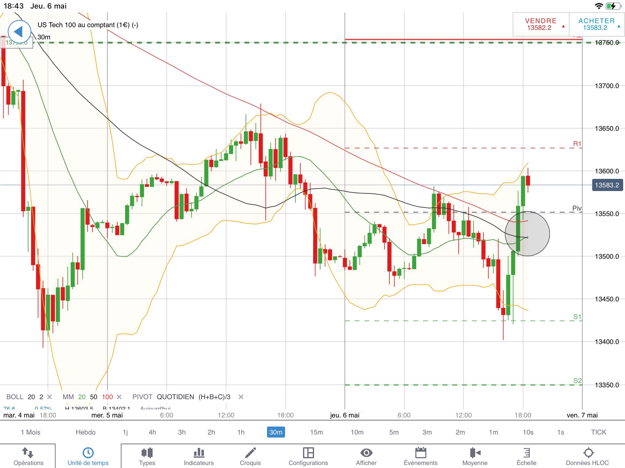The image size is (625, 468).
Task: Select the 1h timeframe
Action: tap(241, 432)
